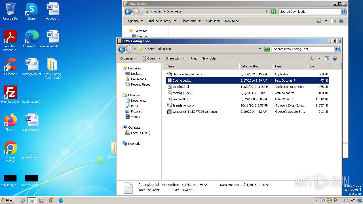Select Music library in navigation pane
Viewport: 363px width, 204px height.
pos(135,106)
